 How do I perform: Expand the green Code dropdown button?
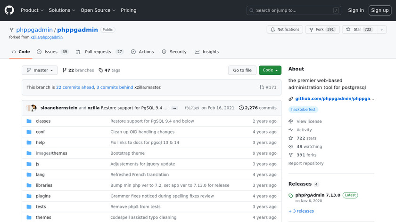(270, 70)
